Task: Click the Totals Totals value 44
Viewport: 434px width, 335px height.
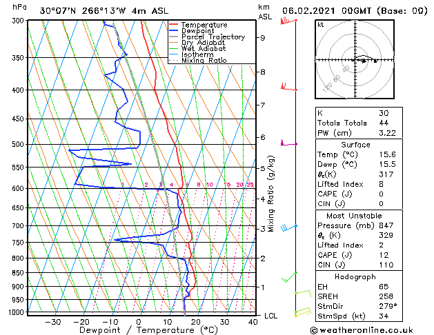Action: 384,123
